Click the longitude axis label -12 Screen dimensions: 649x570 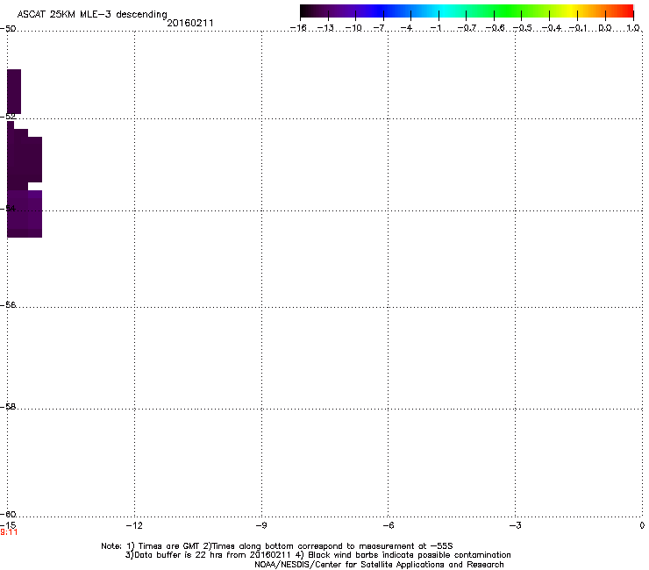click(134, 525)
